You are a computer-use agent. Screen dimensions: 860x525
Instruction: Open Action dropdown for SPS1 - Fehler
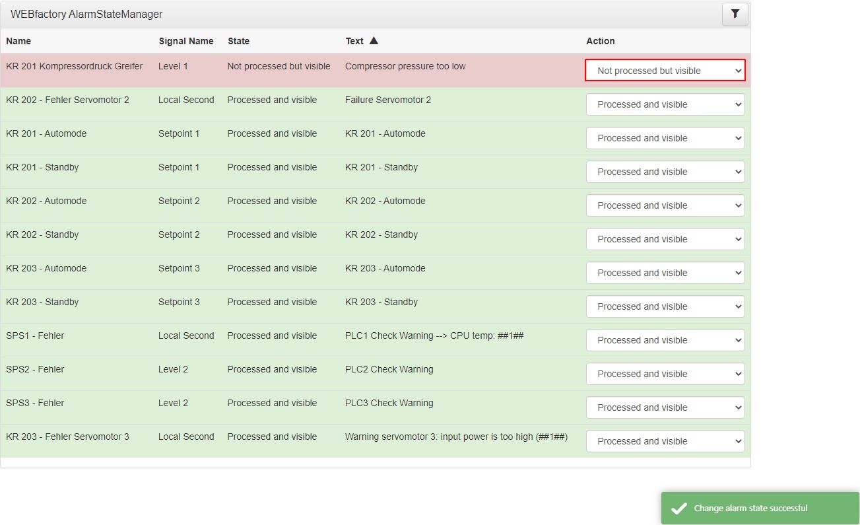coord(665,340)
